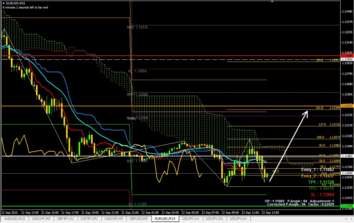The image size is (354, 223).
Task: Click the '22 Sep 13:00' time axis label
Action: [x=270, y=213]
